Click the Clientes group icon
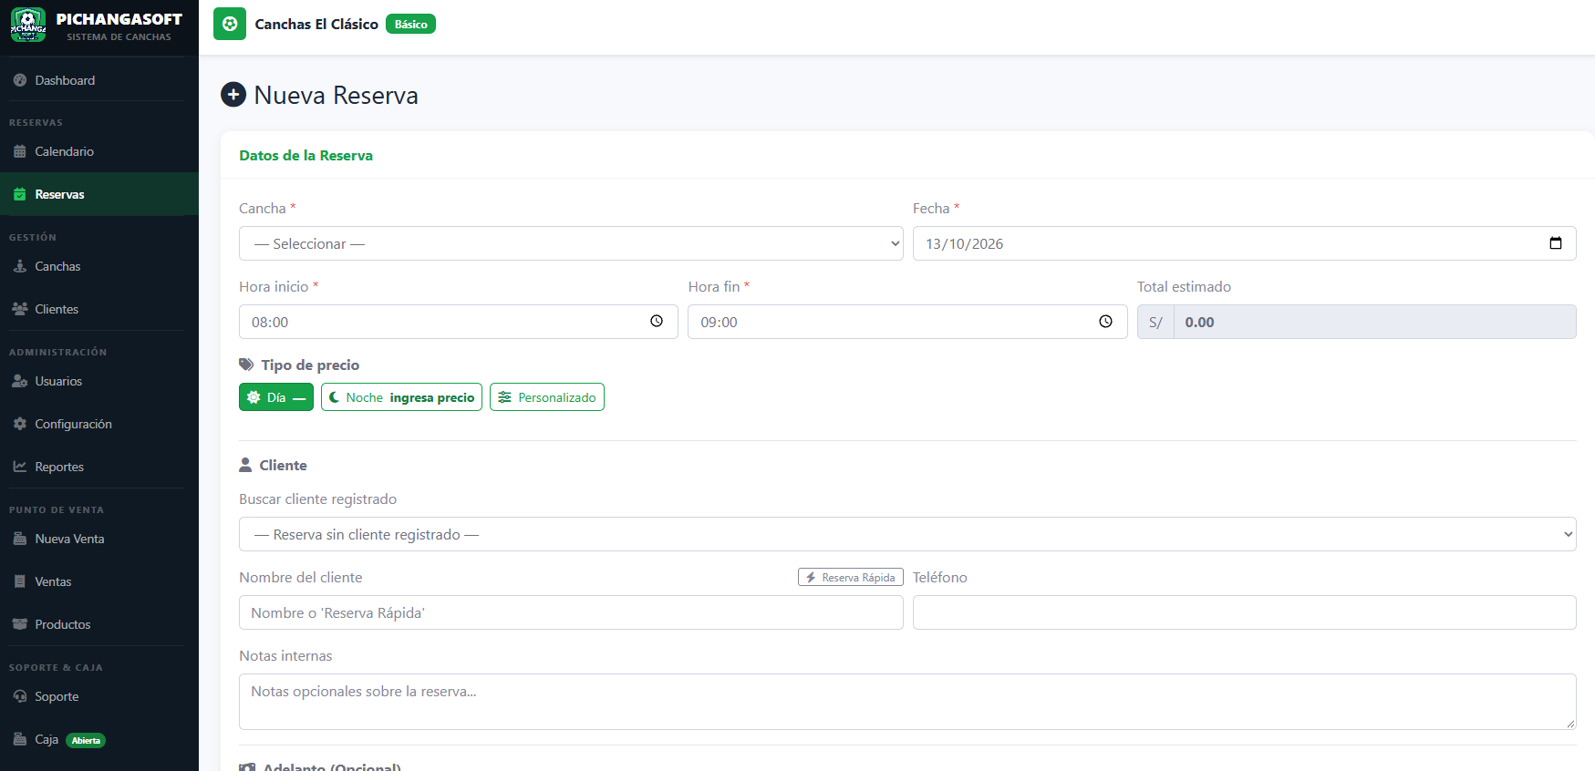This screenshot has height=771, width=1595. point(20,309)
